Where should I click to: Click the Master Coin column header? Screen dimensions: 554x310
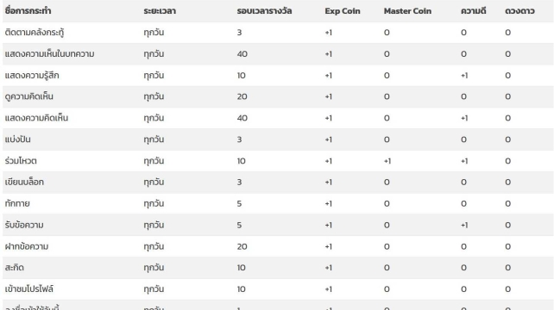click(x=407, y=11)
